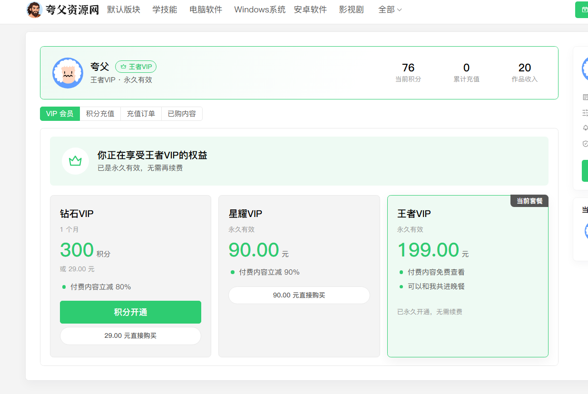The width and height of the screenshot is (588, 394).
Task: Click the bell notification icon in the sidebar
Action: click(x=585, y=128)
